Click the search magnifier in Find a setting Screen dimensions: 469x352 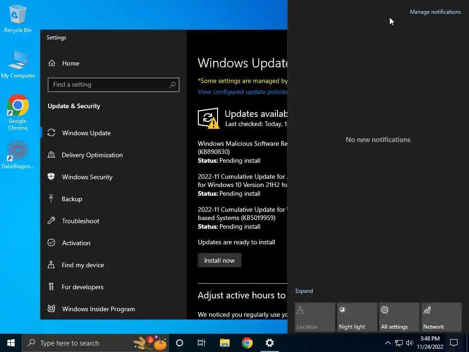(173, 85)
